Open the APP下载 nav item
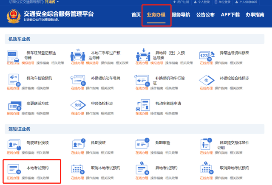This screenshot has width=272, height=185. (x=230, y=15)
